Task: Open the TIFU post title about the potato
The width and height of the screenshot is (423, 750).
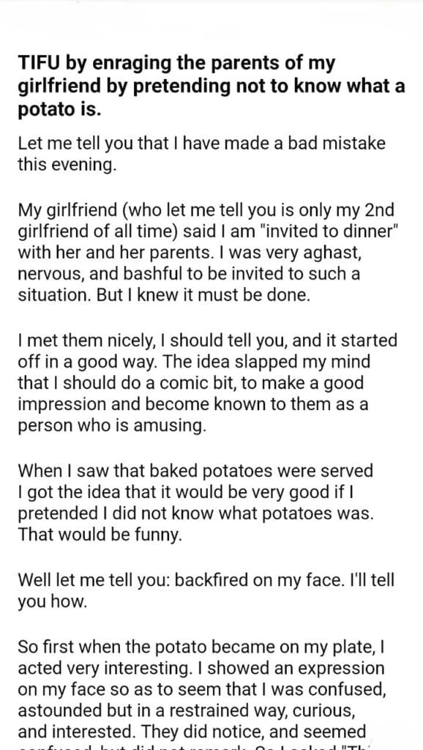Action: pos(211,86)
